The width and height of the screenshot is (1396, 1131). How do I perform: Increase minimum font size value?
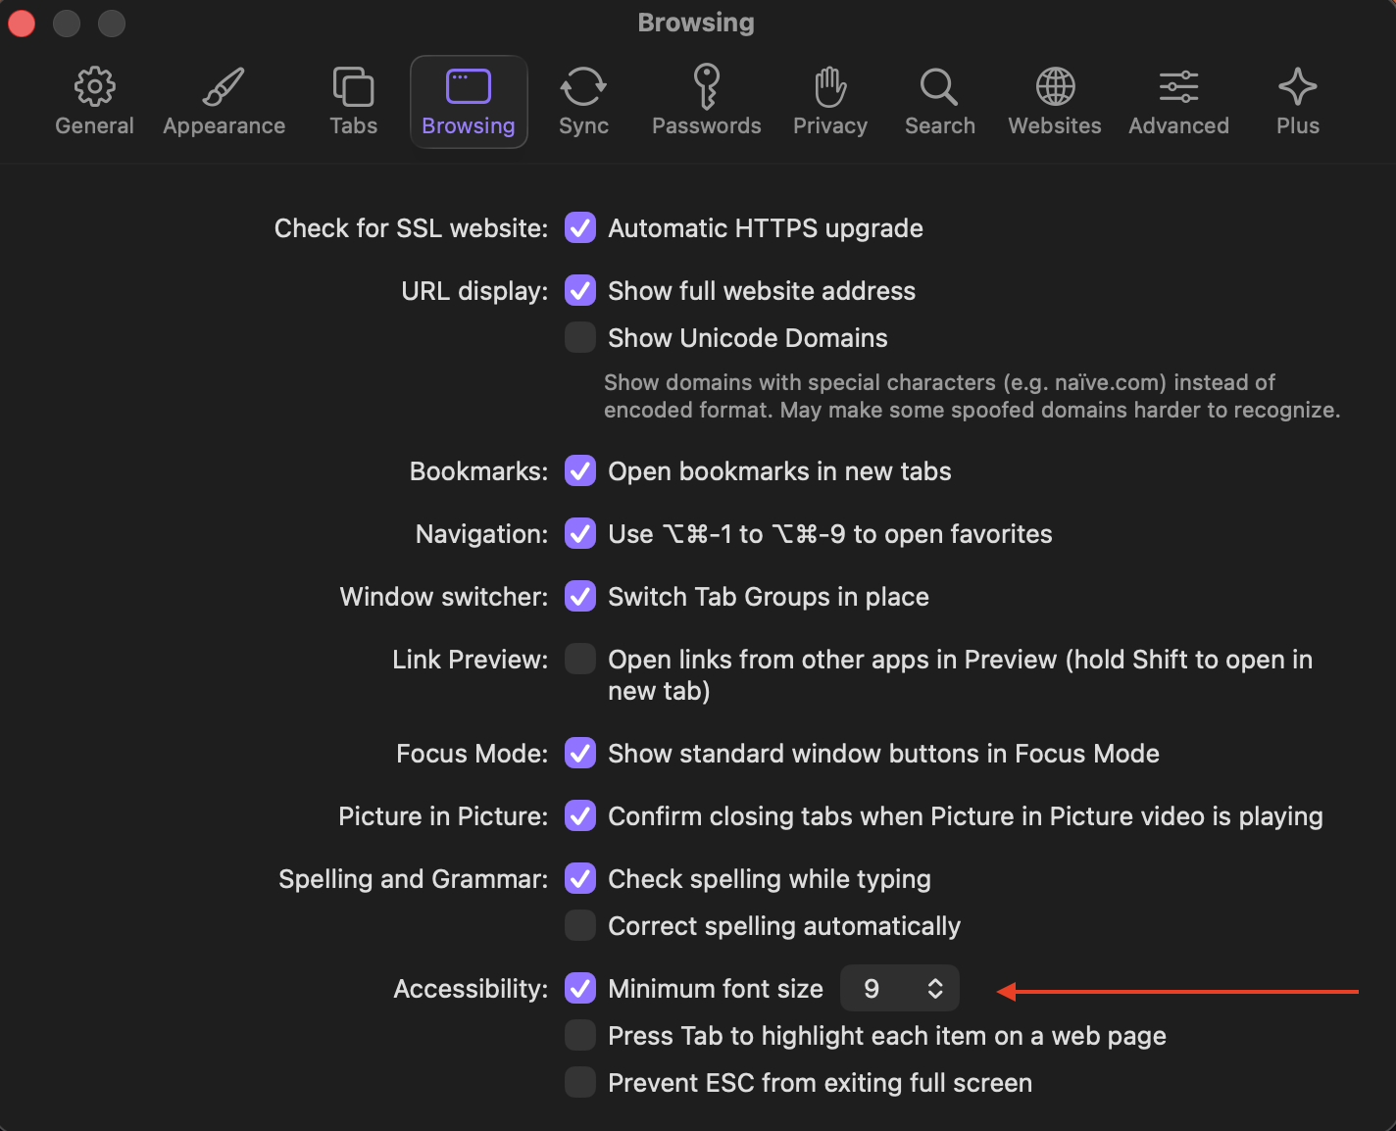(934, 981)
